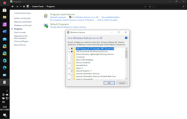Open address bar history dropdown
The width and height of the screenshot is (187, 119).
pos(145,6)
